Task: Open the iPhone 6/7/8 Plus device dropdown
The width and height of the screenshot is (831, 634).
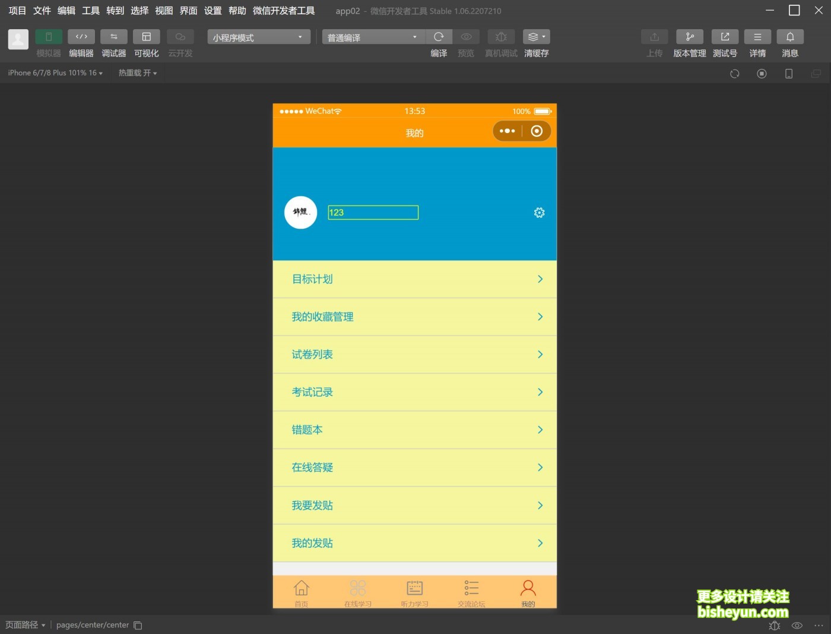Action: [55, 72]
